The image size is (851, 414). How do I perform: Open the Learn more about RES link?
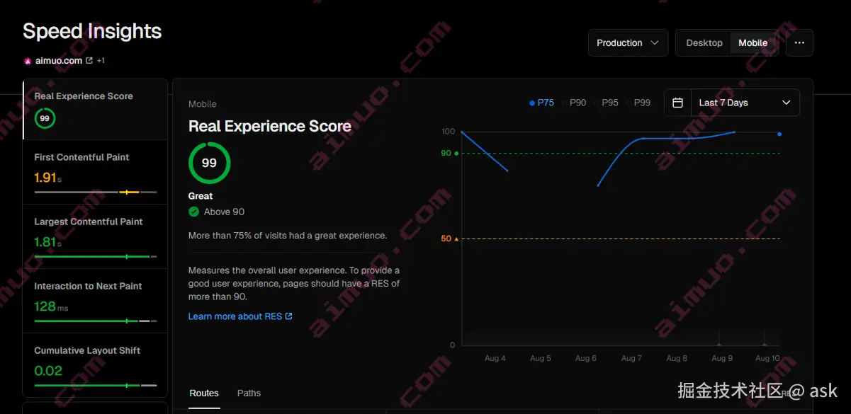tap(234, 316)
